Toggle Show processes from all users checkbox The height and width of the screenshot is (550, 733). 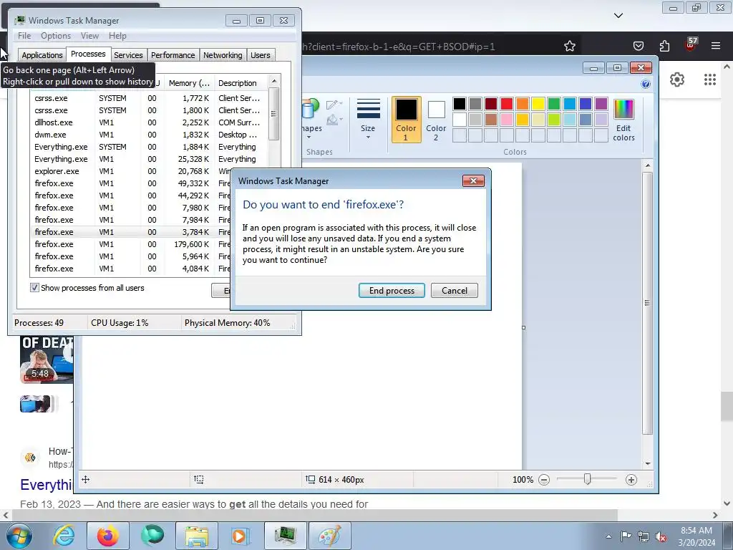click(x=34, y=288)
